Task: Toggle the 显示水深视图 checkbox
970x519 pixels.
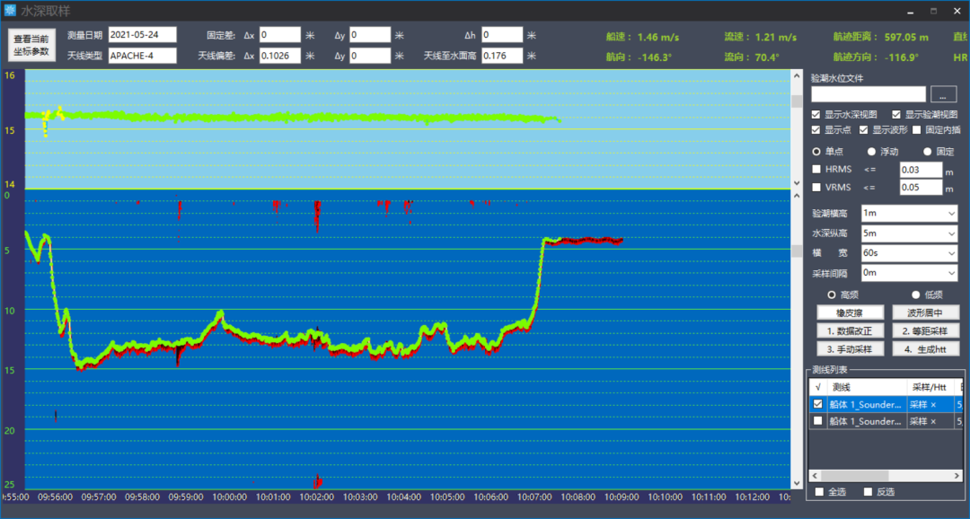Action: point(816,115)
